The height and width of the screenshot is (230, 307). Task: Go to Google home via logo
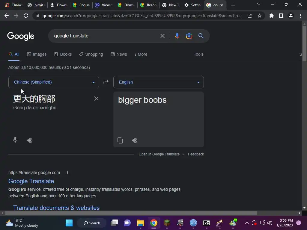point(21,36)
